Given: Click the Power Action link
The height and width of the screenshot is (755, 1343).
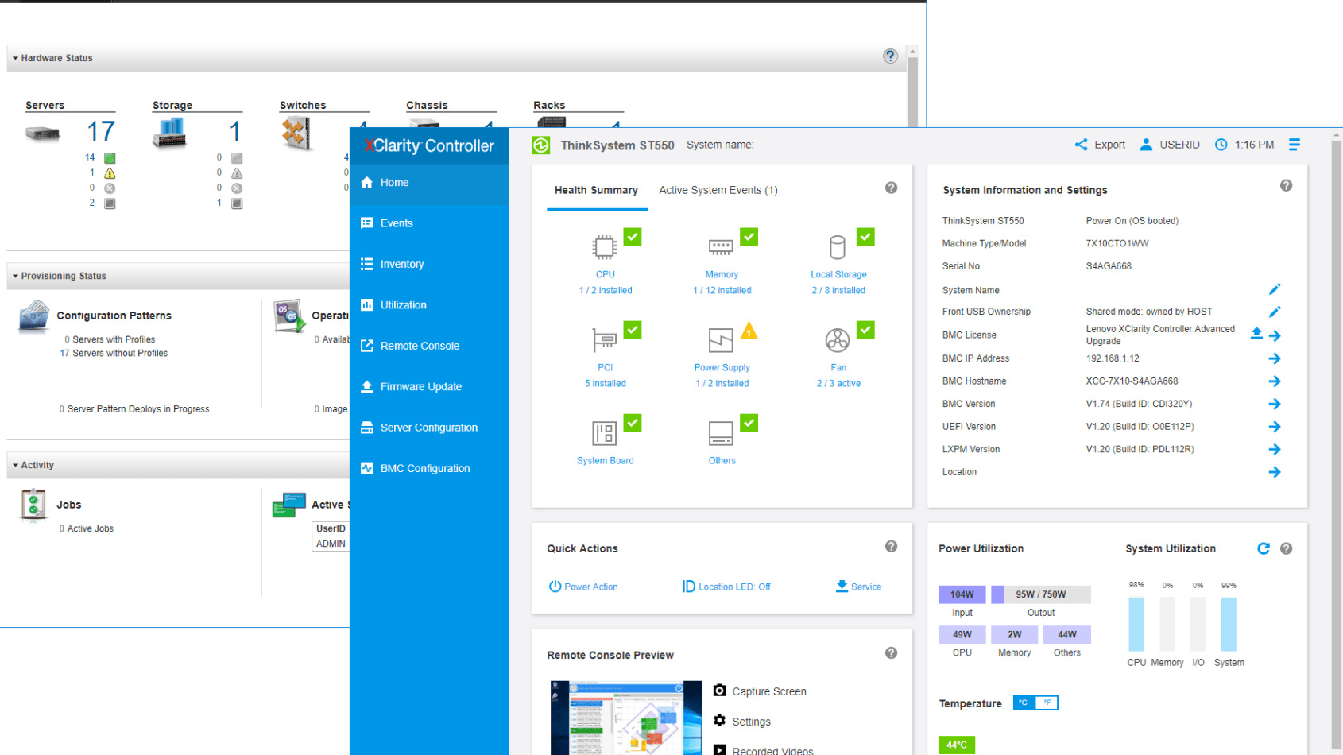Looking at the screenshot, I should click(x=583, y=587).
